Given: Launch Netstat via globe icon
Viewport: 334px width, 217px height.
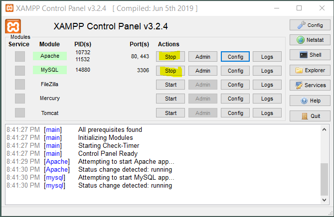Looking at the screenshot, I should [310, 40].
